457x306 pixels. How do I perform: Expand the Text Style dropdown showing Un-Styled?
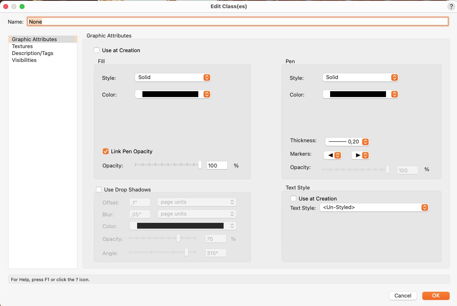click(x=374, y=208)
